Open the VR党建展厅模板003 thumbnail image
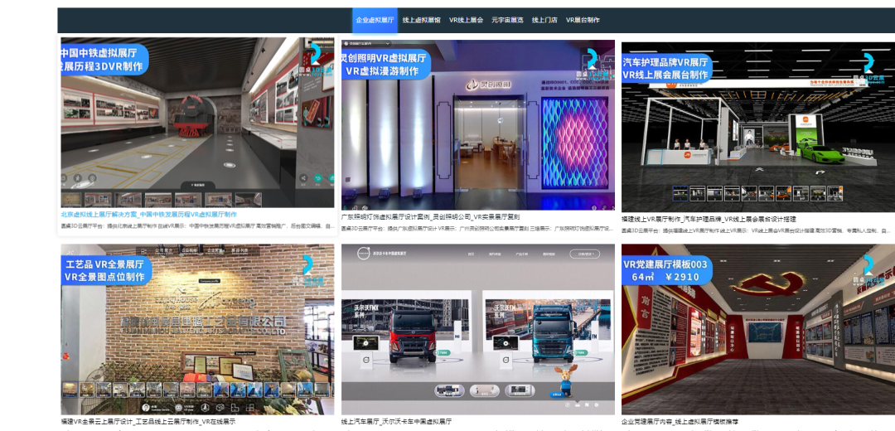 758,329
